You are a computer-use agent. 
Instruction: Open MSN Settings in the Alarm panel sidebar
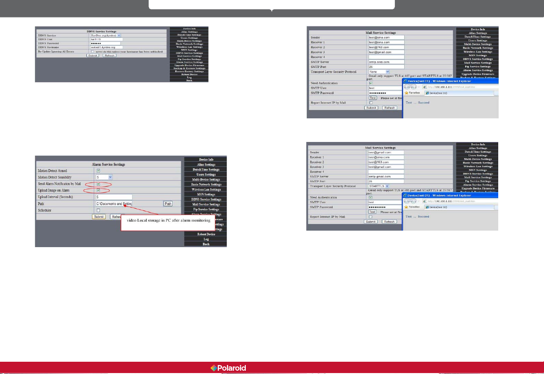pos(206,194)
